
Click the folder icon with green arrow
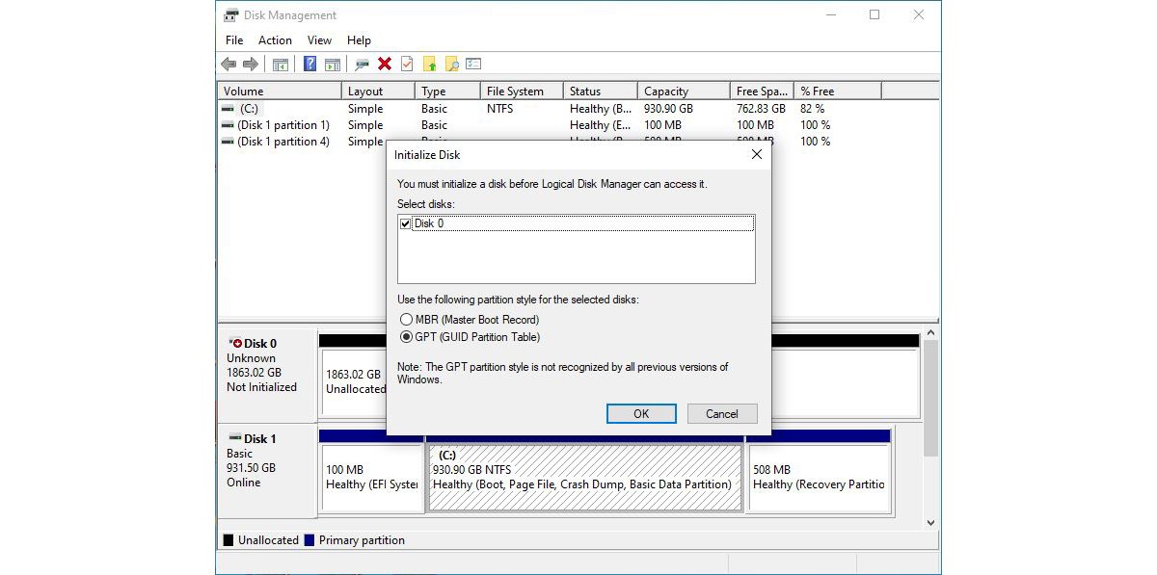(x=430, y=65)
